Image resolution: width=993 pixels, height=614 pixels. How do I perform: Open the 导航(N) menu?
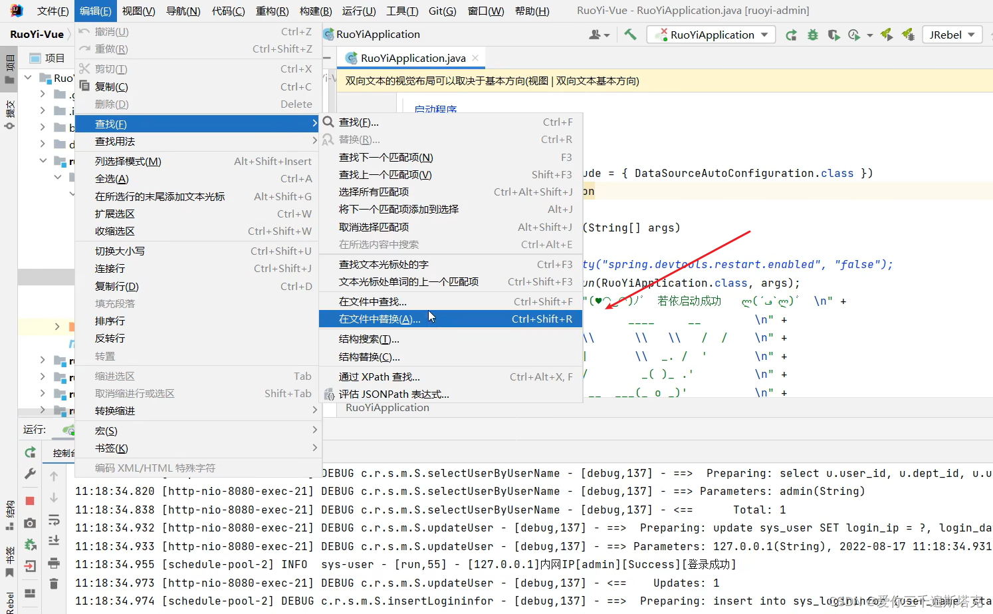tap(183, 11)
